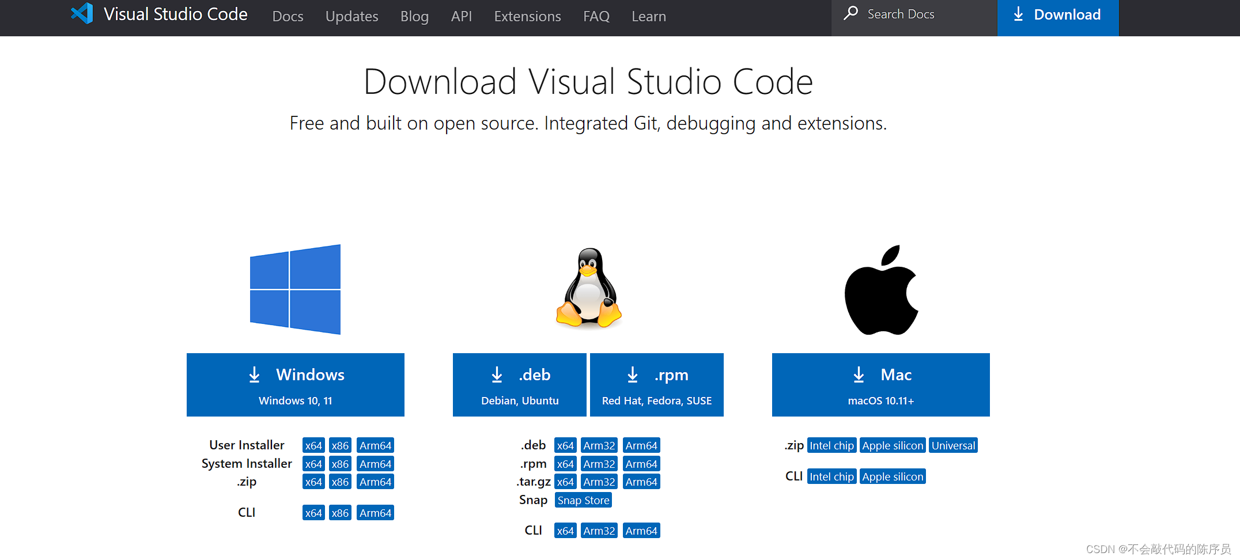
Task: Select x64 in Linux CLI row
Action: tap(565, 531)
